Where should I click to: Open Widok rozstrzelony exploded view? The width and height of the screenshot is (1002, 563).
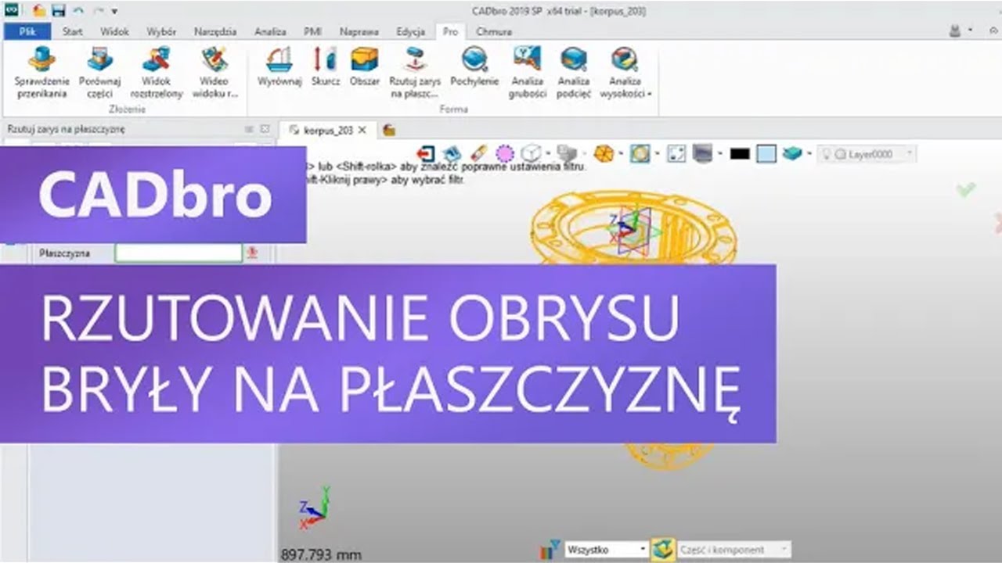click(157, 72)
